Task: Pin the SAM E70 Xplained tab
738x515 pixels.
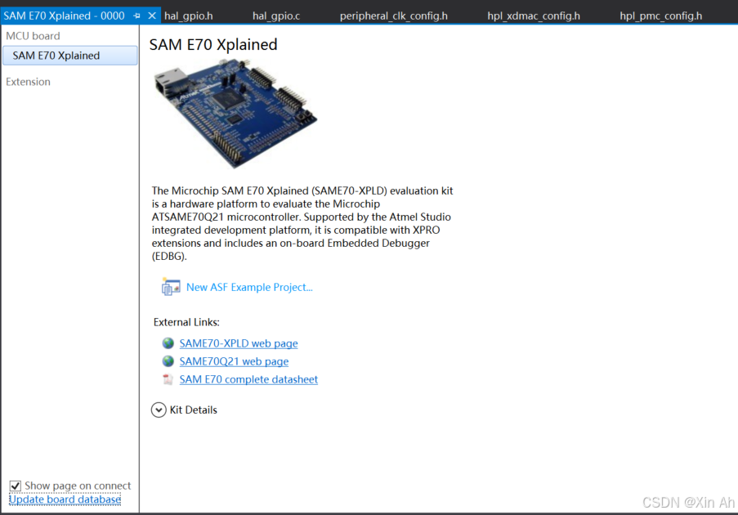Action: [136, 14]
